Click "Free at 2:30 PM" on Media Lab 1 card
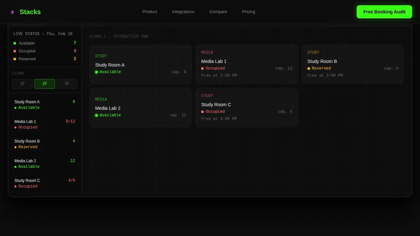 coord(219,75)
